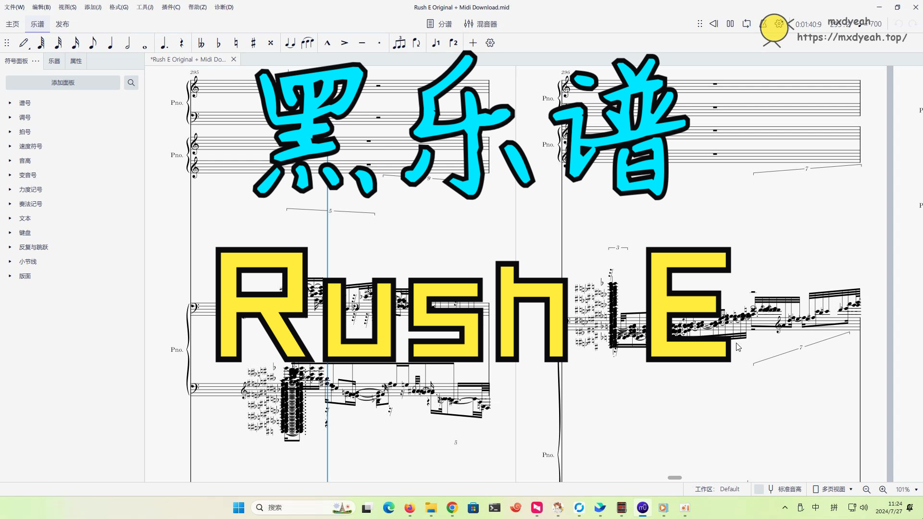Apply the sharp accidental
Image resolution: width=923 pixels, height=519 pixels.
[253, 43]
